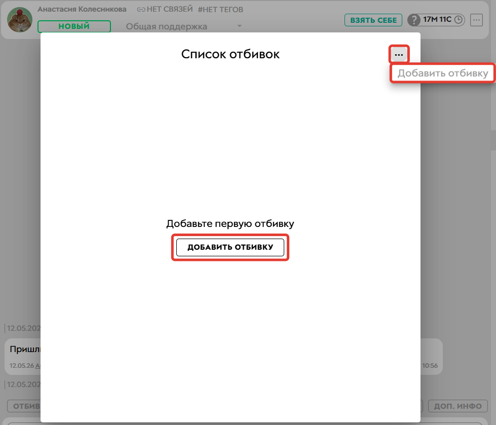The height and width of the screenshot is (425, 496).
Task: Click the clock icon next to 17М 11С
Action: point(458,20)
